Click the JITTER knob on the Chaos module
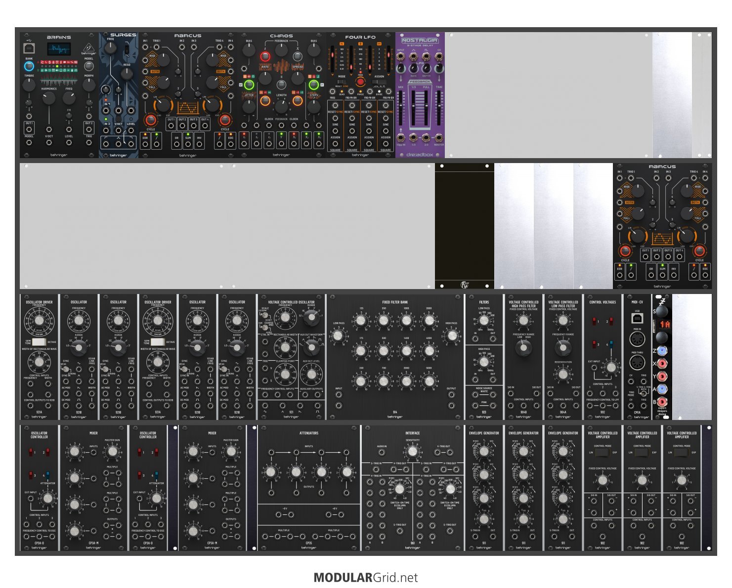The height and width of the screenshot is (588, 732). point(249,106)
